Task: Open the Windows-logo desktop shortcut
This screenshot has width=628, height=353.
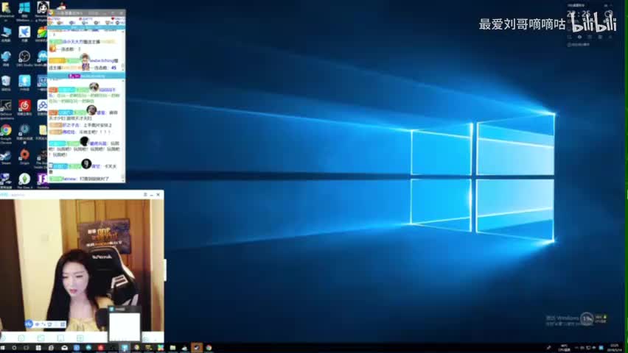Action: [x=24, y=10]
